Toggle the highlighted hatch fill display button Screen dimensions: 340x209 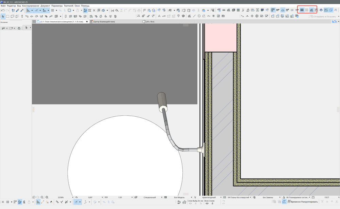[x=302, y=10]
